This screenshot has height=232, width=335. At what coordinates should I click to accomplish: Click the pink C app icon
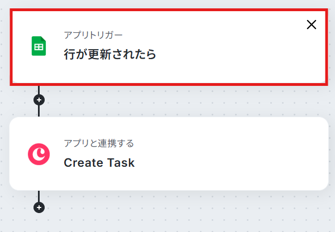39,153
